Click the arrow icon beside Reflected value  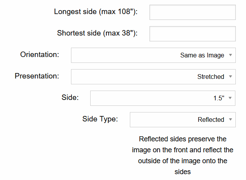click(x=230, y=119)
